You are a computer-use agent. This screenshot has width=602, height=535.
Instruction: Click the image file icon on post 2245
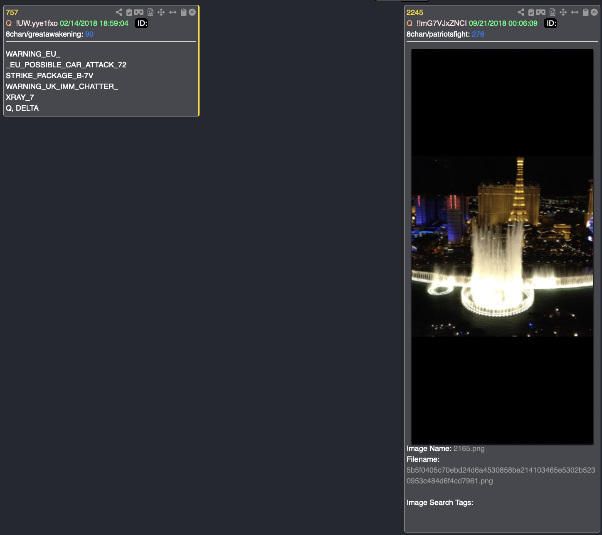pyautogui.click(x=553, y=12)
